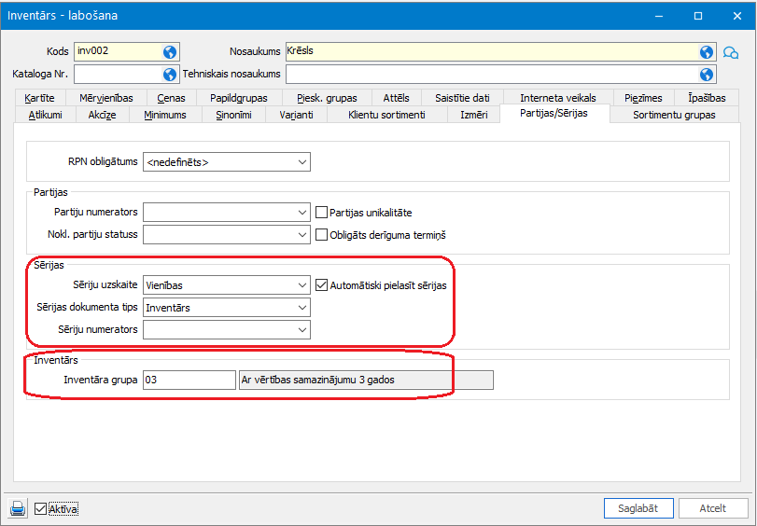Screen dimensions: 757x526
Task: Uncheck Automātiski pielasīt sērijas
Action: (x=321, y=285)
